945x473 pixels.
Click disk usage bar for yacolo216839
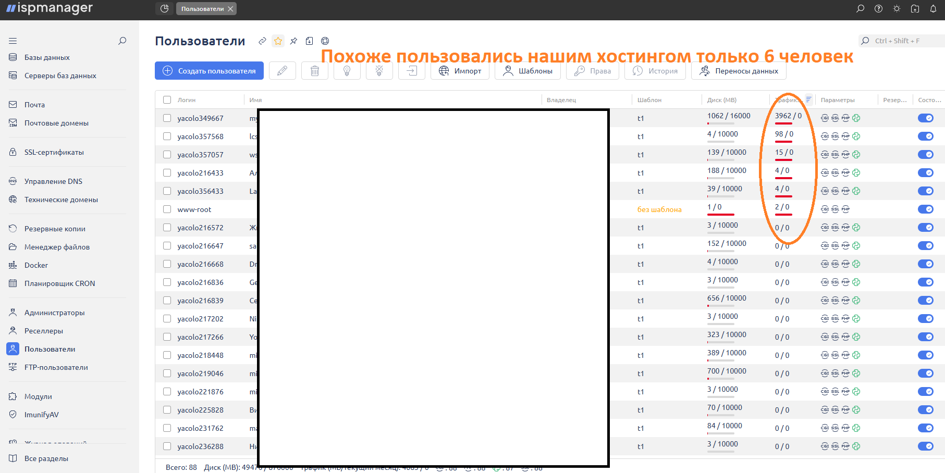(722, 306)
